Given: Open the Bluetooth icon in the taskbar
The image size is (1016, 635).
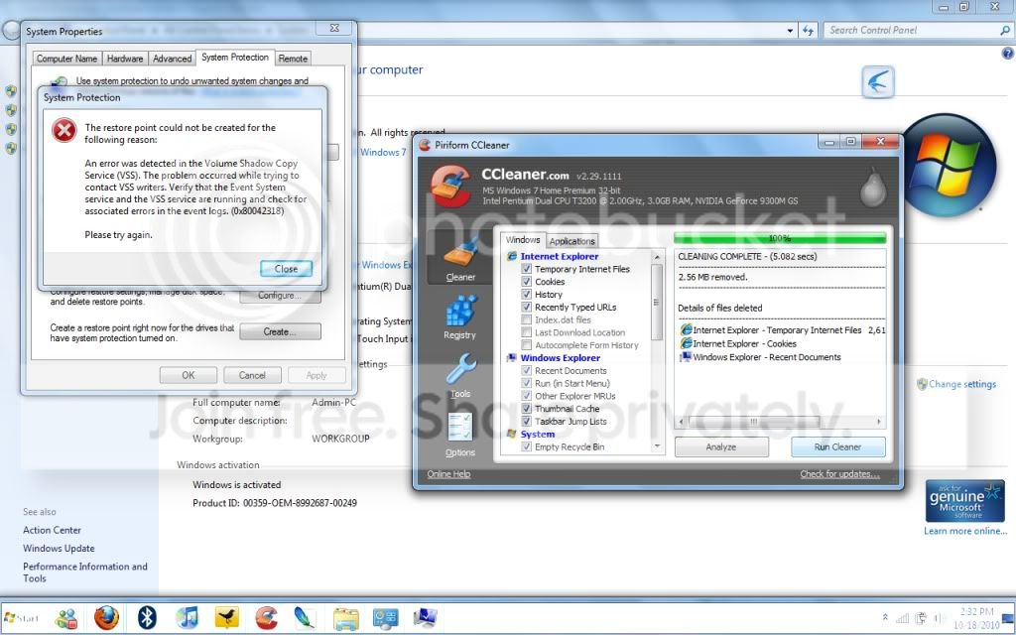Looking at the screenshot, I should pyautogui.click(x=147, y=617).
